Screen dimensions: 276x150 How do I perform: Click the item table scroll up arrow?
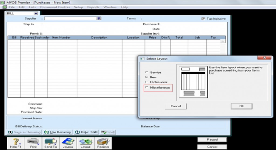[223, 41]
